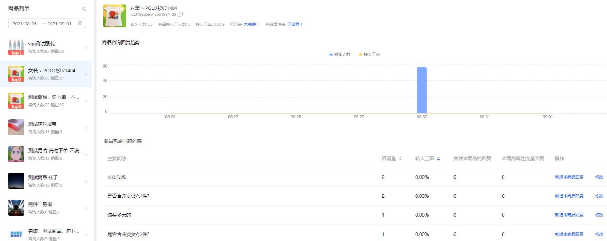Click the calendar icon in date range field
607x241 pixels.
pyautogui.click(x=80, y=23)
